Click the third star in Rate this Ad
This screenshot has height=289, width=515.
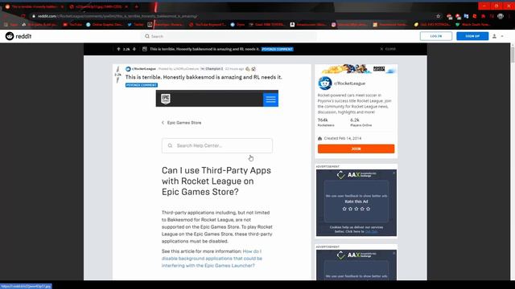(x=356, y=209)
